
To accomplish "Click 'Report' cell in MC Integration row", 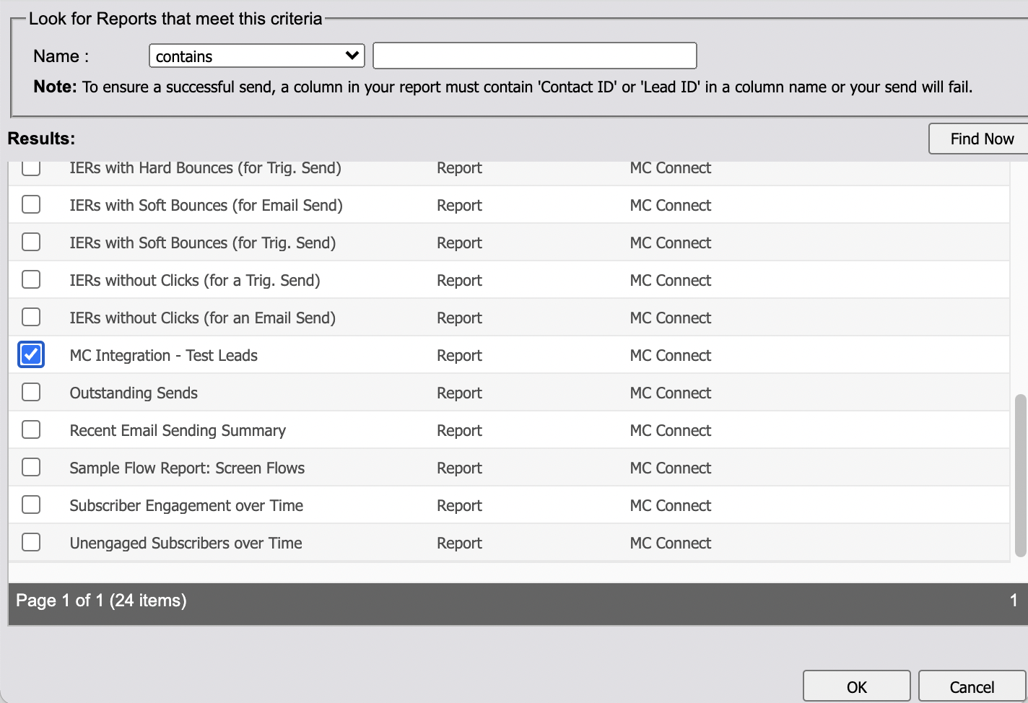I will [459, 355].
